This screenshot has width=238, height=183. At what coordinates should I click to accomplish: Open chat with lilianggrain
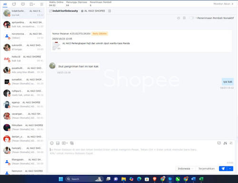coord(23,162)
